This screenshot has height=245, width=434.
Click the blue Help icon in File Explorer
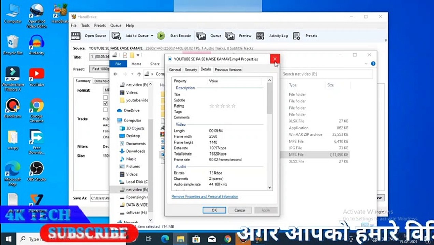click(373, 64)
